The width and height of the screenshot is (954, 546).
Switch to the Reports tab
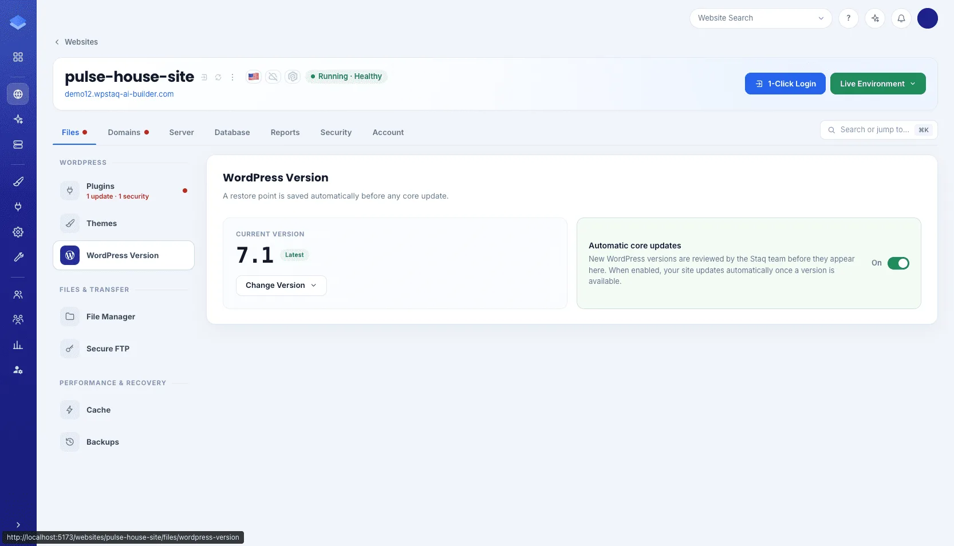[285, 132]
